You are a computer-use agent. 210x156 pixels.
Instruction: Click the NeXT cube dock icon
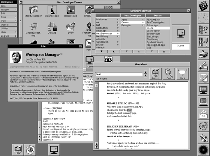coord(203,6)
